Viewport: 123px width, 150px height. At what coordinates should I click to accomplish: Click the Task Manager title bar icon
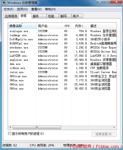(x=4, y=3)
